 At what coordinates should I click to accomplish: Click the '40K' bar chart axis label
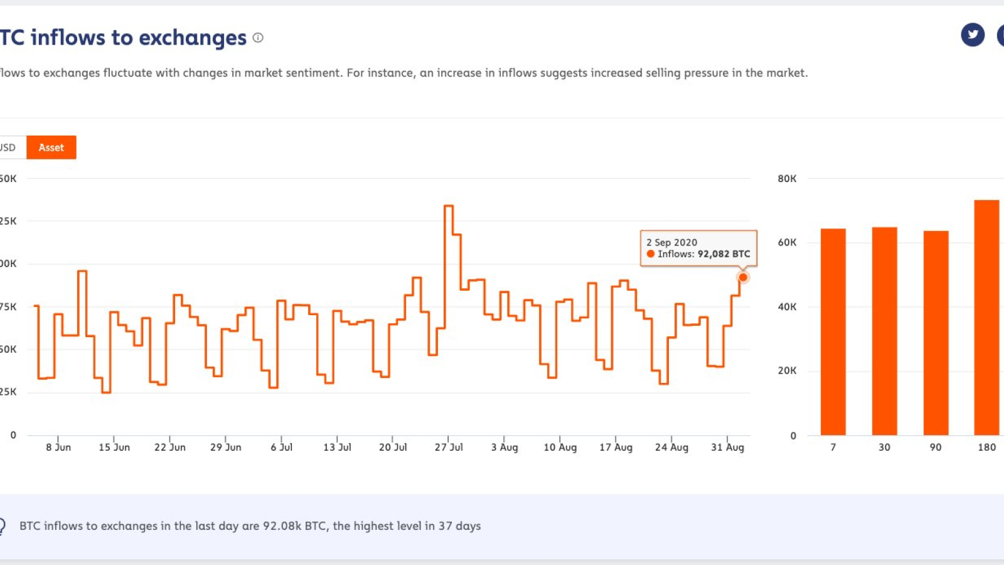787,307
